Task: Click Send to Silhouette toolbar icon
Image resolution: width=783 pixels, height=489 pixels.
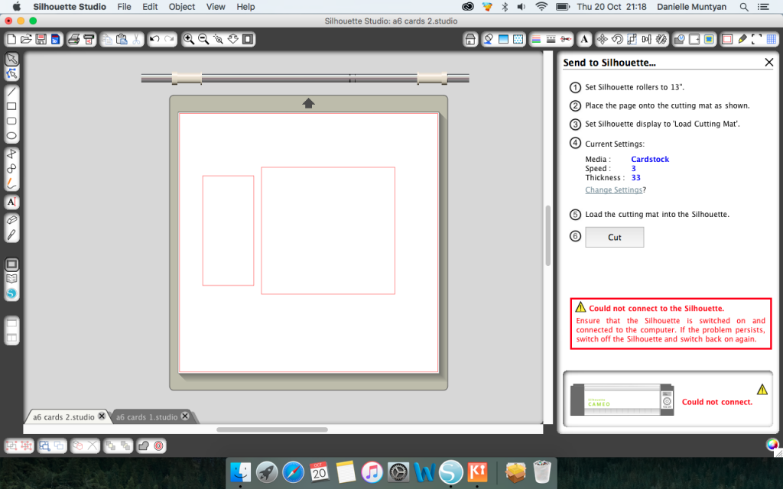Action: [89, 39]
